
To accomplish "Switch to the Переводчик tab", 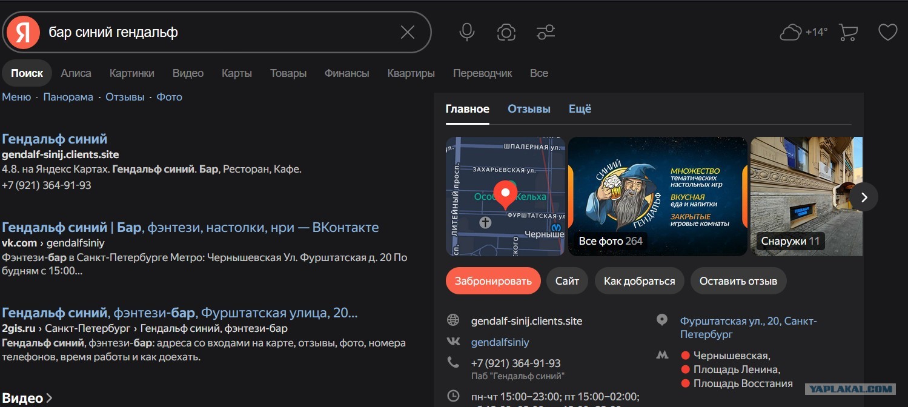I will pyautogui.click(x=483, y=73).
